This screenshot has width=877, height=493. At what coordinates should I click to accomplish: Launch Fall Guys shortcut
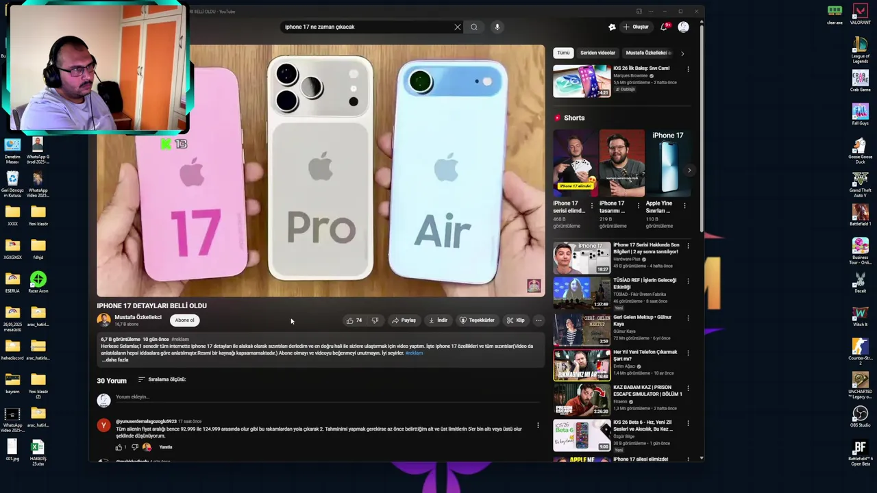[x=860, y=114]
